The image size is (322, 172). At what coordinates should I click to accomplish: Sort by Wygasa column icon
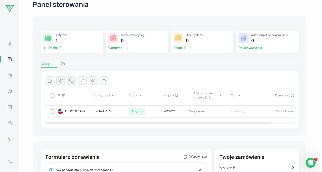(177, 96)
